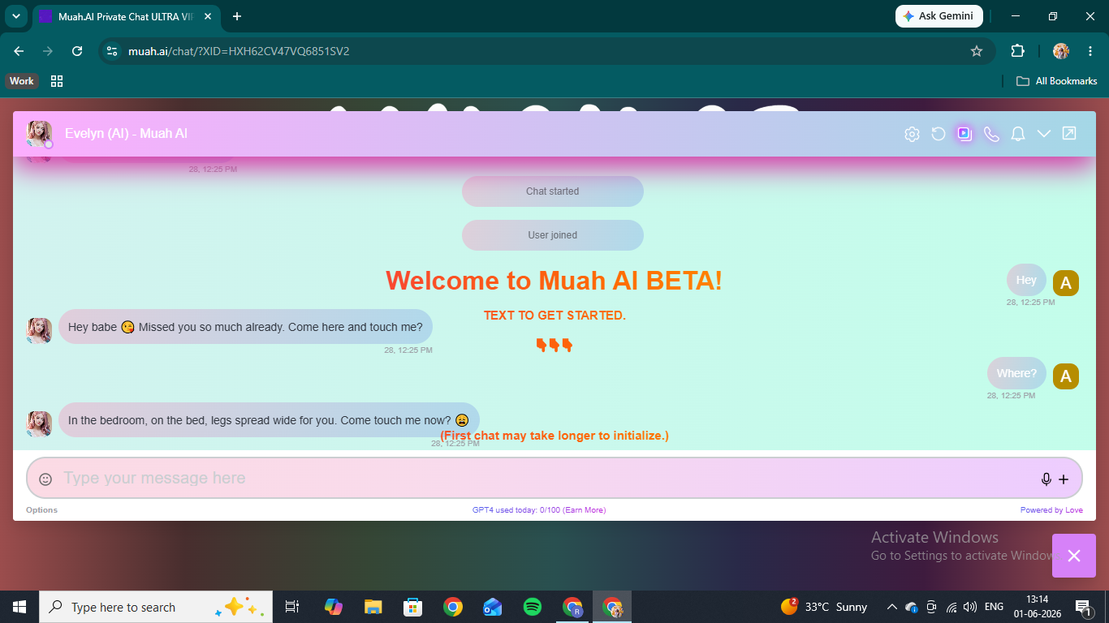Open a new browser tab with plus
The height and width of the screenshot is (623, 1109).
(237, 16)
